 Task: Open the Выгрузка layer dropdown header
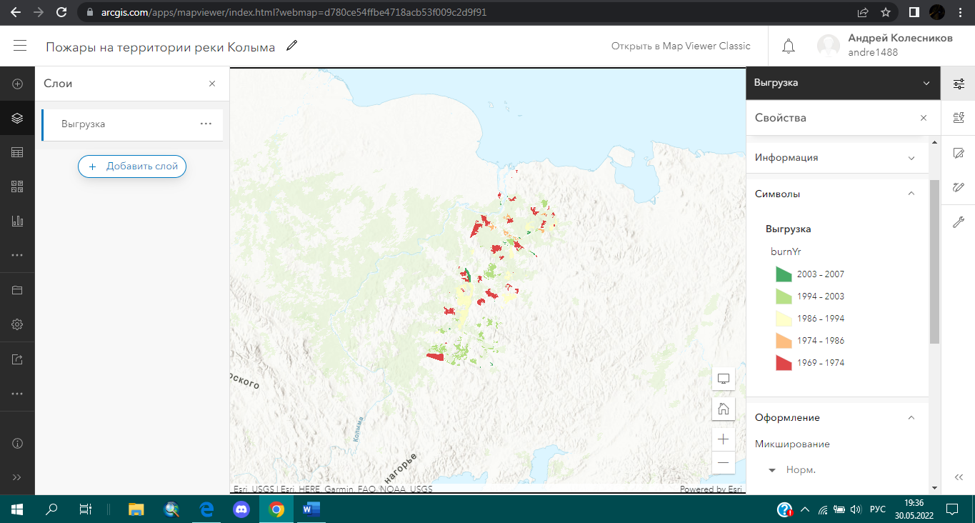point(843,83)
